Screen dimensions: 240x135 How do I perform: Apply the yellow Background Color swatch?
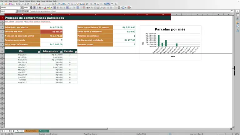click(x=49, y=7)
